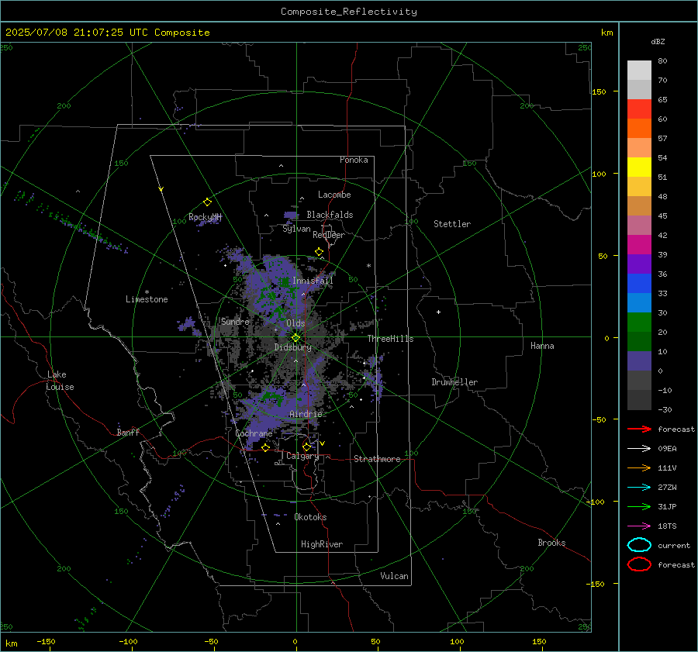698x652 pixels.
Task: Click the Limestone label
Action: tap(147, 299)
